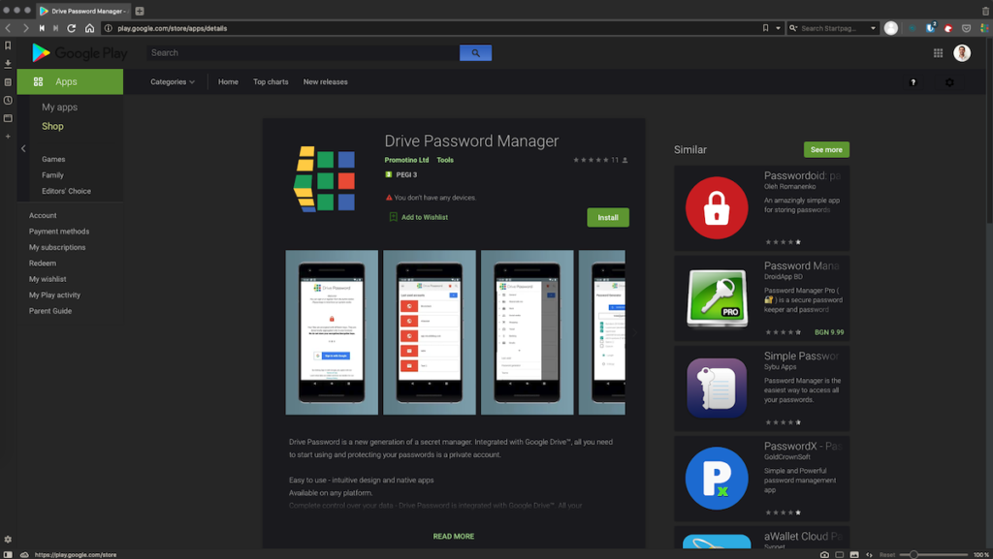Open My subscriptions link

[x=57, y=247]
